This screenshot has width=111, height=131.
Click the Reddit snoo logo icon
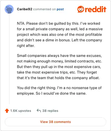tap(81, 9)
